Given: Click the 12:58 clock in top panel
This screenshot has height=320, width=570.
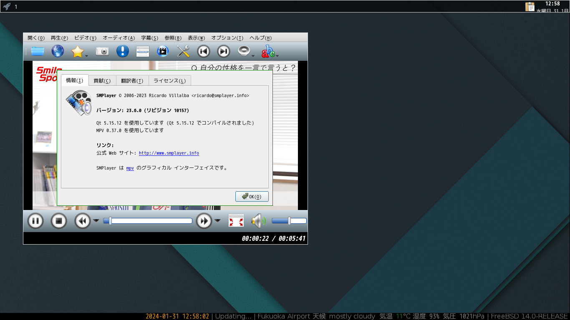Looking at the screenshot, I should click(552, 4).
